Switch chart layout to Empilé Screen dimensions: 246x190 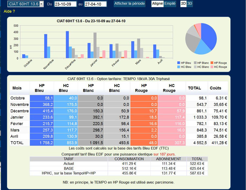(170, 4)
